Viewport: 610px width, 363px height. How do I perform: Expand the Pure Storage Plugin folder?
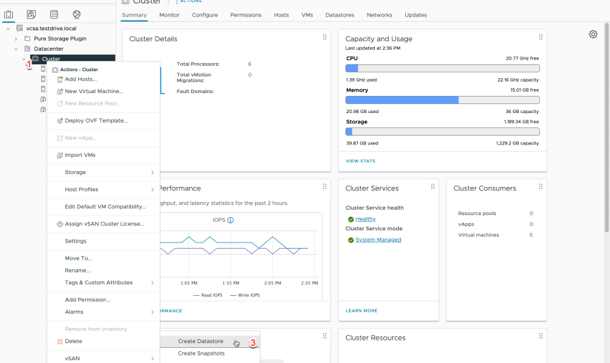pos(16,38)
